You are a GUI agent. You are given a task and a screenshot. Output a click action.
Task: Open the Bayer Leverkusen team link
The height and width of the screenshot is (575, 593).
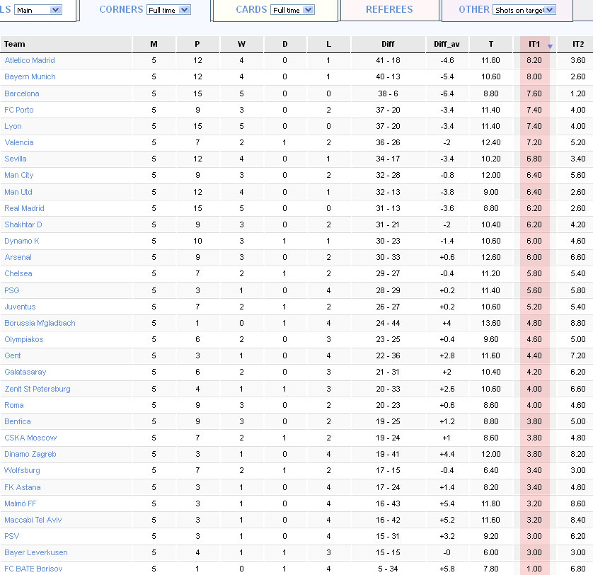point(36,552)
